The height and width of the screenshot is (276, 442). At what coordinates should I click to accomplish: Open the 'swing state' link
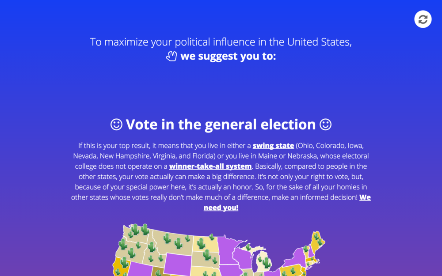coord(273,146)
